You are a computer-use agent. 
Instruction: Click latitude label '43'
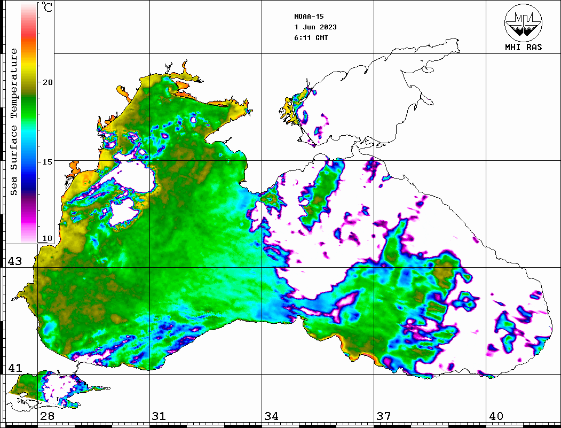(x=15, y=261)
